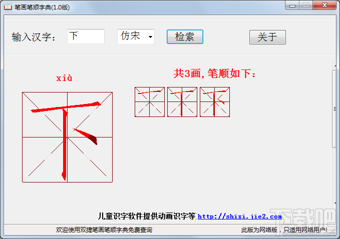This screenshot has width=340, height=239.
Task: Open the 关于 about dialog
Action: pyautogui.click(x=267, y=37)
